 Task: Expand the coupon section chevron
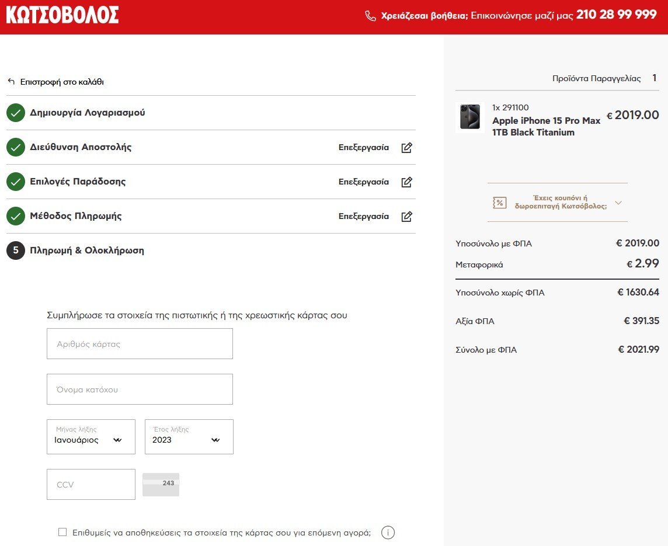point(618,203)
